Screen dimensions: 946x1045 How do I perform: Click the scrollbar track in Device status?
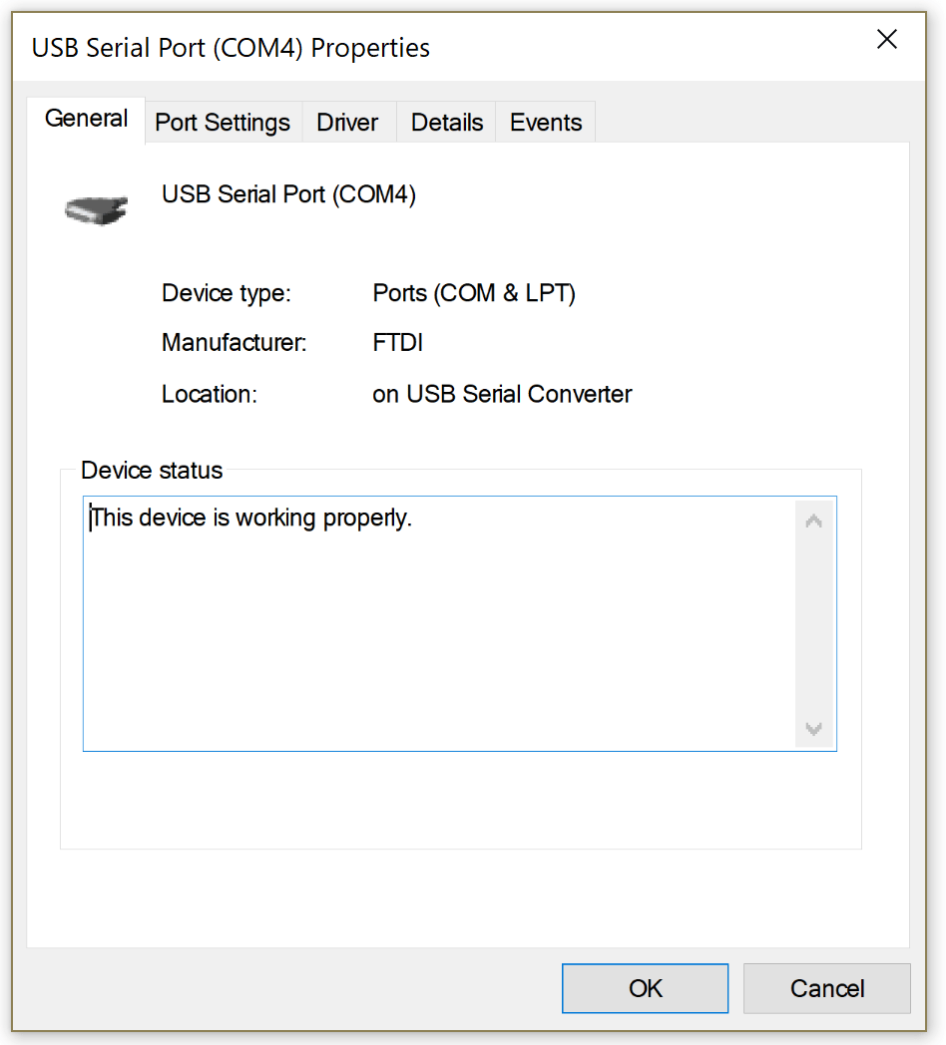(812, 623)
